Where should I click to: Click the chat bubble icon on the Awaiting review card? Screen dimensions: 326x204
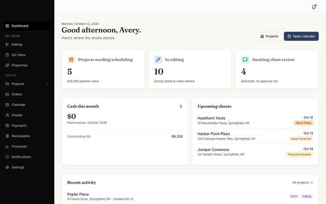point(245,59)
